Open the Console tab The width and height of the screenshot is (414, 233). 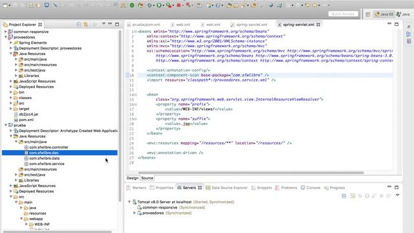[310, 188]
